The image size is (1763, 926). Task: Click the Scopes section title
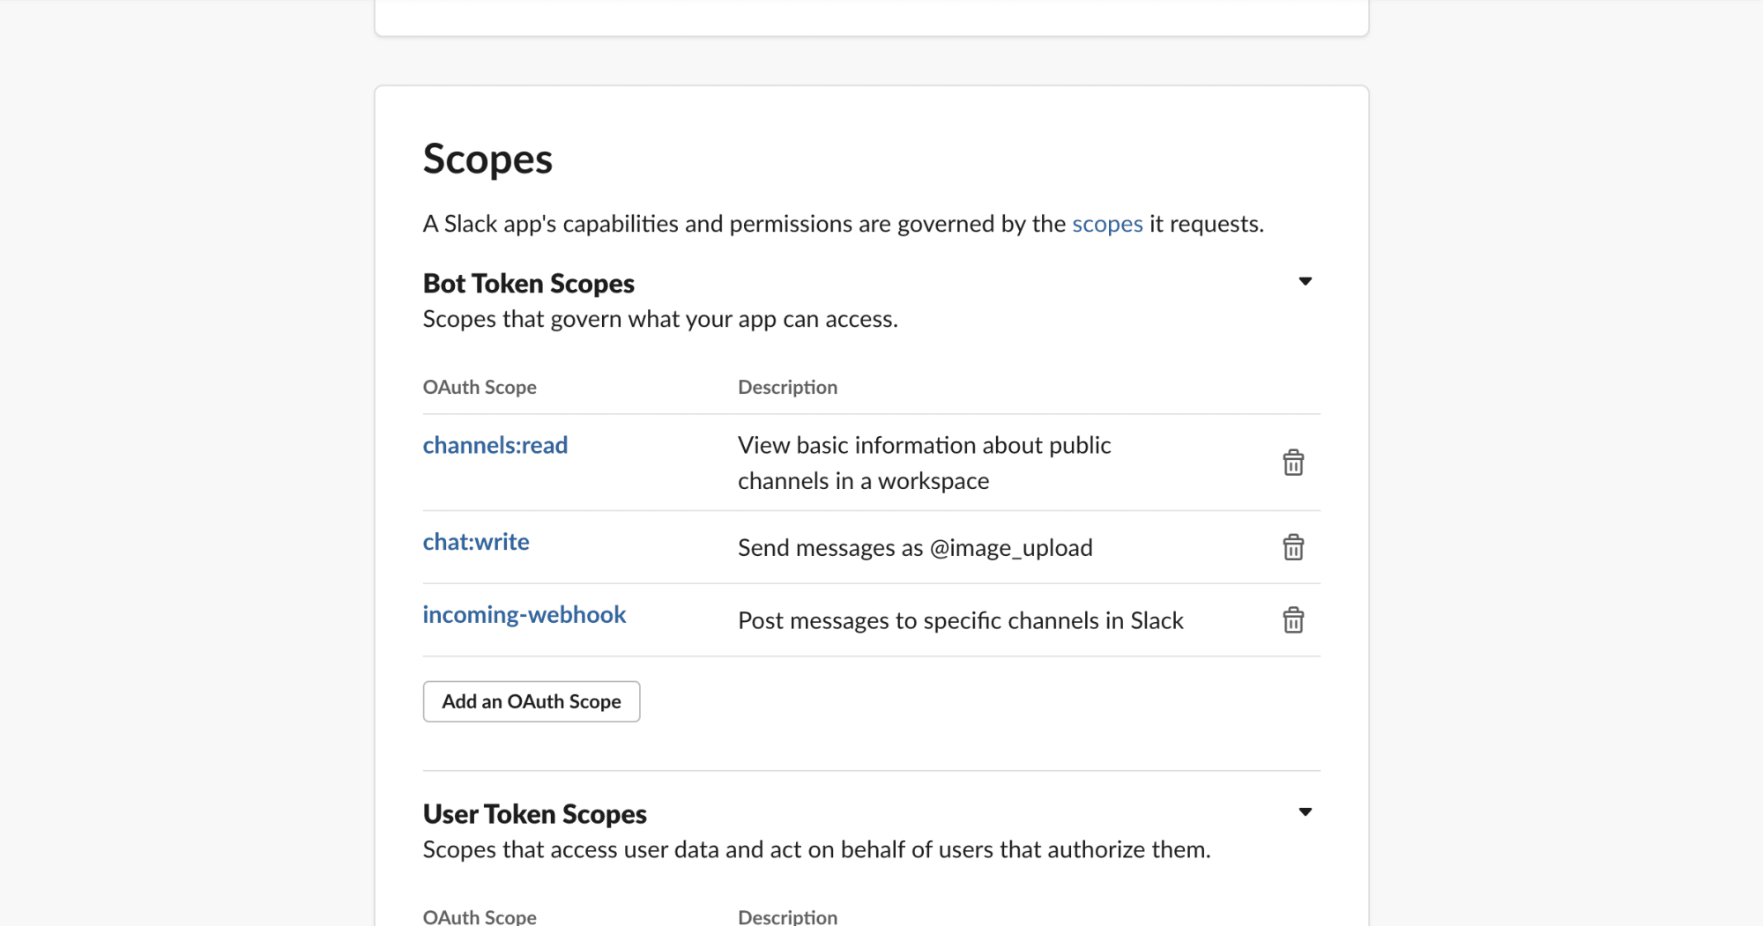(x=487, y=159)
